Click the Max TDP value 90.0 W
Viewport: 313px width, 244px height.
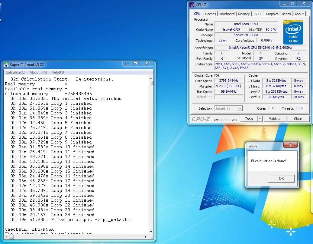pyautogui.click(x=271, y=29)
